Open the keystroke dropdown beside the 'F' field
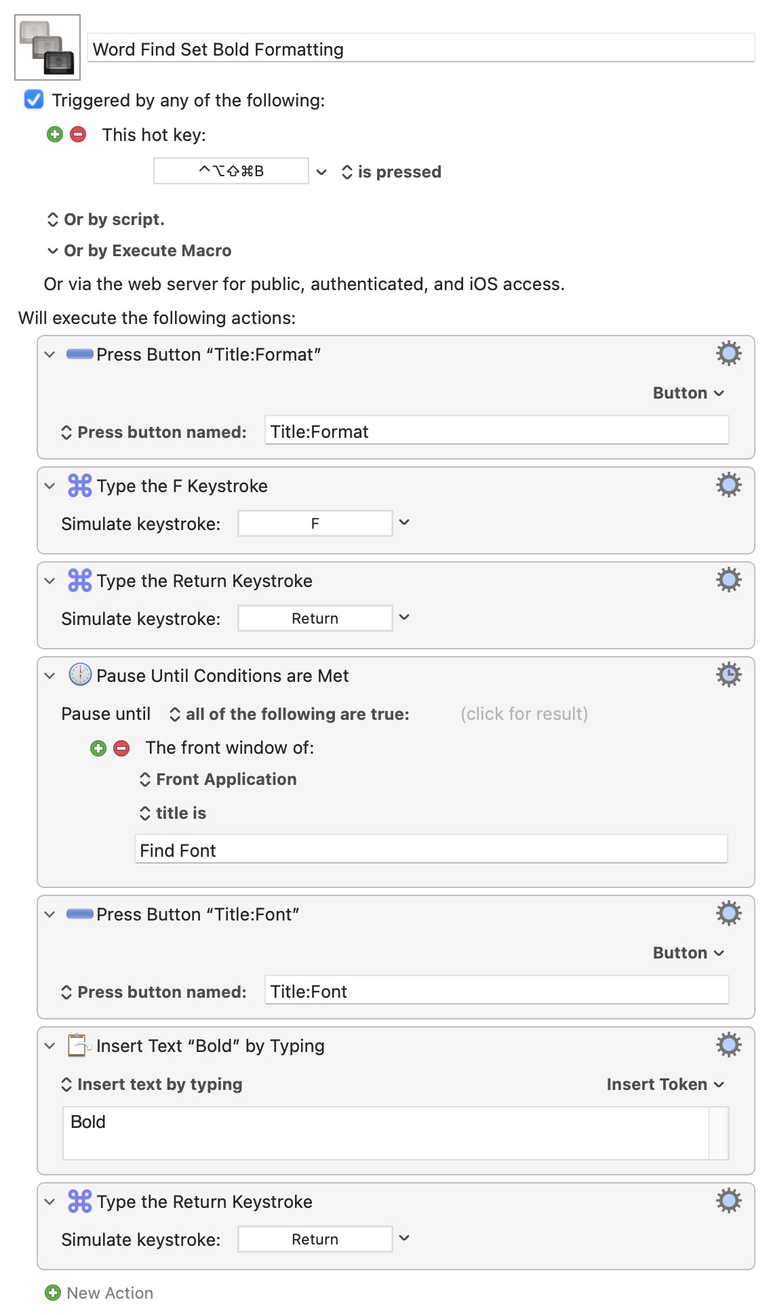Image resolution: width=769 pixels, height=1315 pixels. coord(405,523)
